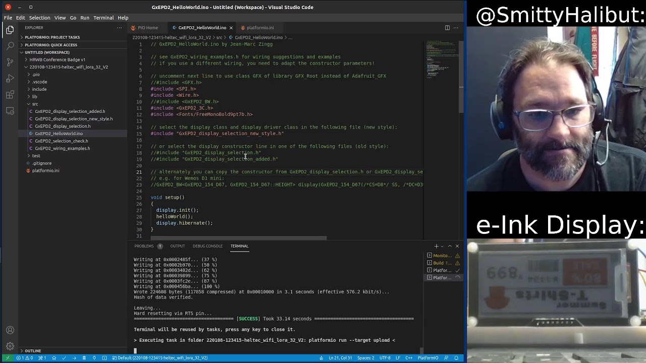
Task: Create a new terminal with plus icon
Action: (x=437, y=246)
